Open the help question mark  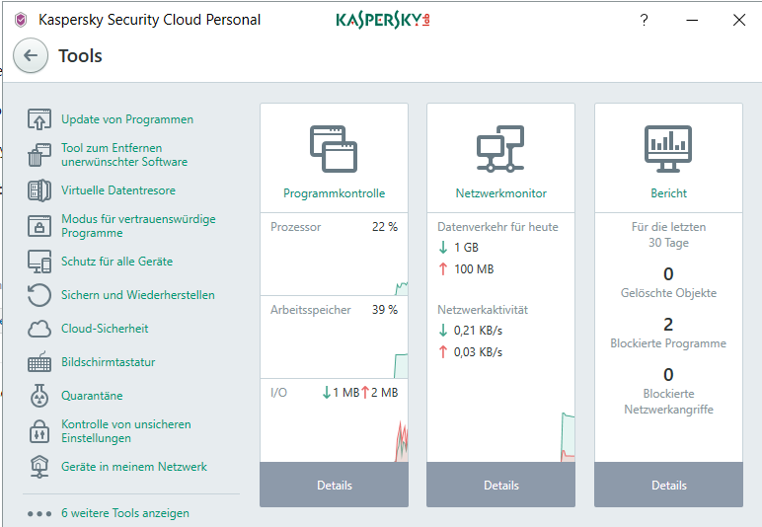click(x=644, y=20)
